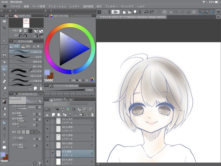Click the undo arrow in the command bar
The width and height of the screenshot is (221, 166).
[146, 12]
